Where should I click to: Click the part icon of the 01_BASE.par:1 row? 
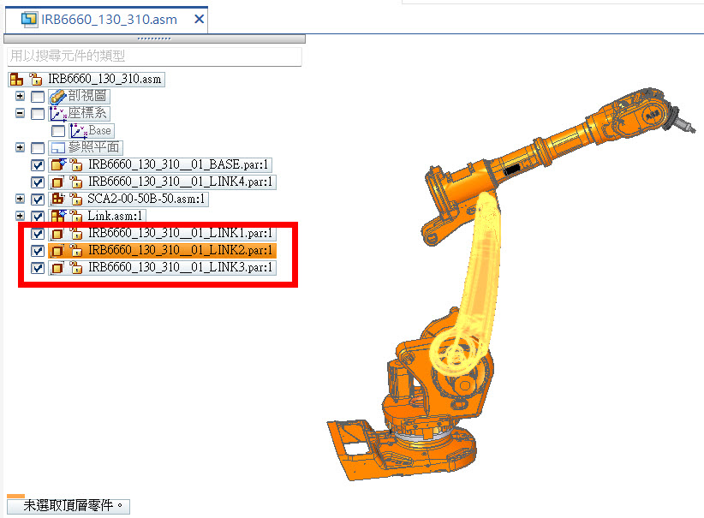point(58,164)
